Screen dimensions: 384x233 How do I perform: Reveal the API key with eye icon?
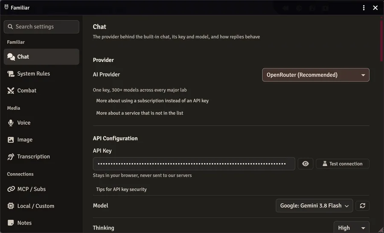[x=305, y=164]
